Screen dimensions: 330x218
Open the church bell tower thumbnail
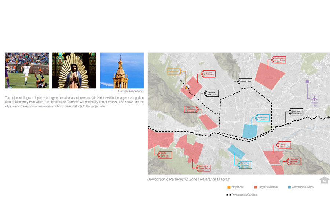(x=122, y=70)
